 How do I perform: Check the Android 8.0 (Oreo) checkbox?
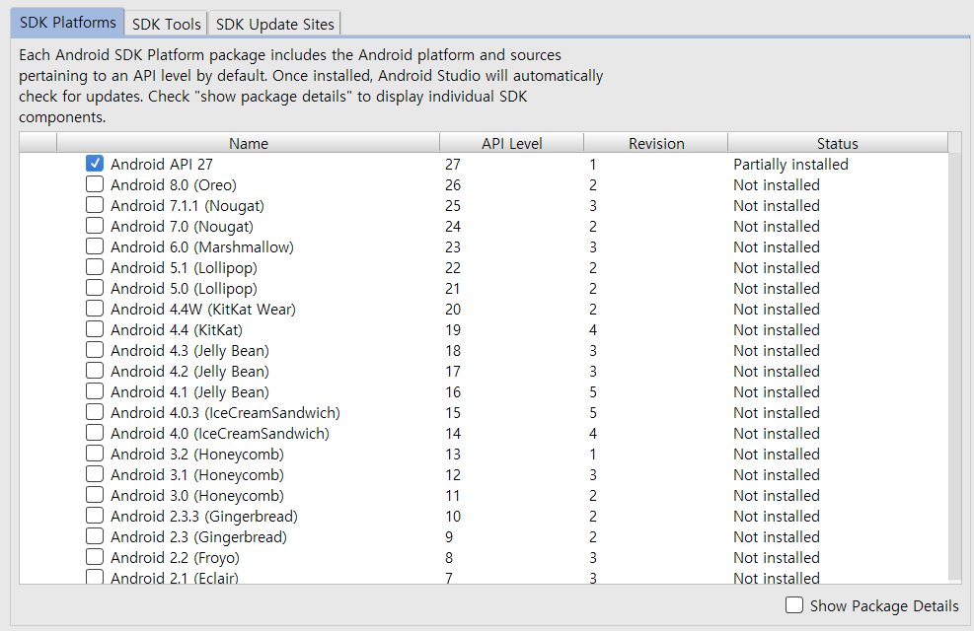(x=95, y=184)
